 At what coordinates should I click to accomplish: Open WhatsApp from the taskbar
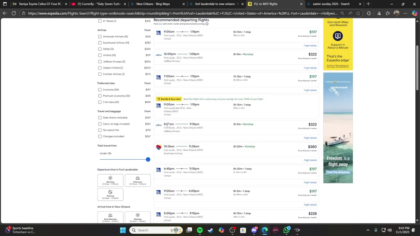point(286,230)
